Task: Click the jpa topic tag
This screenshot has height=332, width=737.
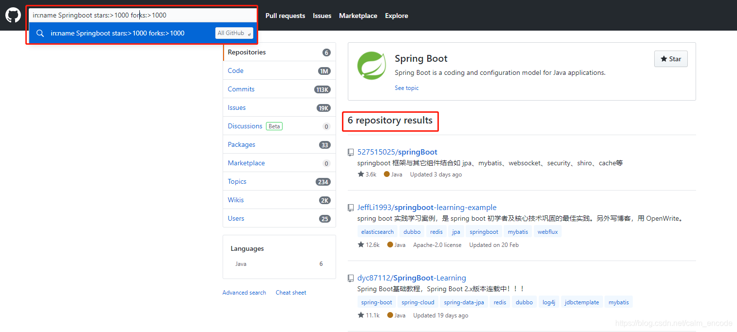Action: point(456,232)
